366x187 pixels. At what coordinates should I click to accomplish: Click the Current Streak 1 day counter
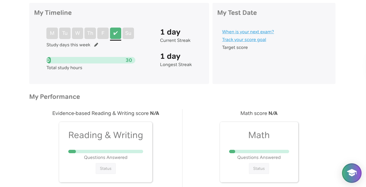[170, 32]
